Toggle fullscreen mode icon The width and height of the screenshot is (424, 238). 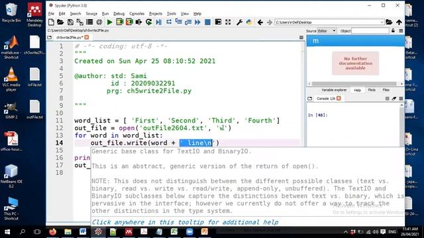click(228, 22)
